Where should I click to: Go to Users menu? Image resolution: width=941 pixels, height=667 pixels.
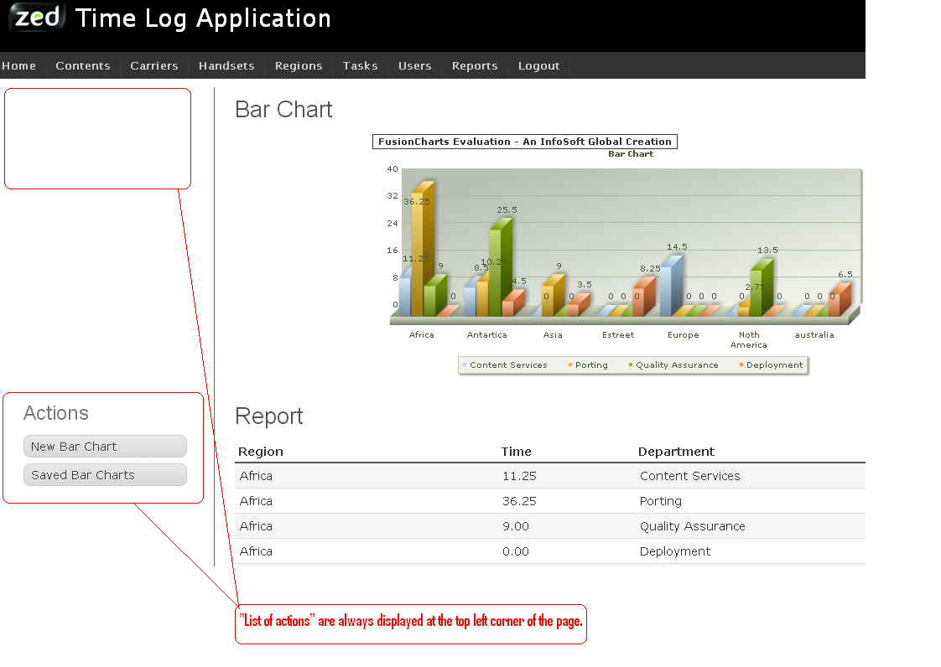tap(414, 65)
